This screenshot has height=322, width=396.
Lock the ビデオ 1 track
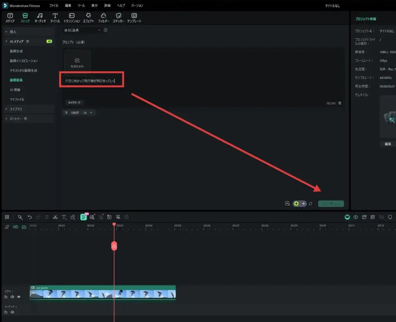pyautogui.click(x=6, y=297)
